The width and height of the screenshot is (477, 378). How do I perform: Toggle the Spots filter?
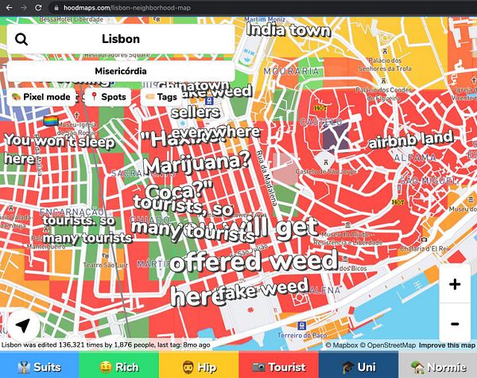[108, 97]
